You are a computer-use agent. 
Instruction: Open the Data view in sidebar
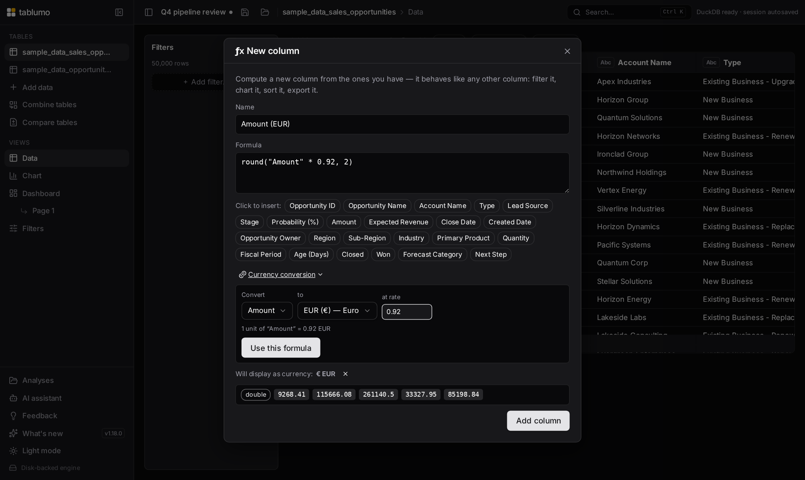(x=67, y=158)
